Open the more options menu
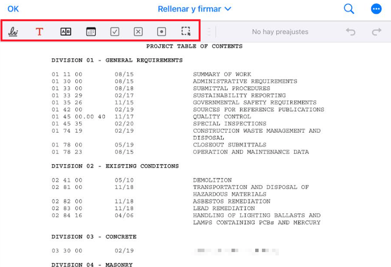This screenshot has width=391, height=267. tap(376, 9)
